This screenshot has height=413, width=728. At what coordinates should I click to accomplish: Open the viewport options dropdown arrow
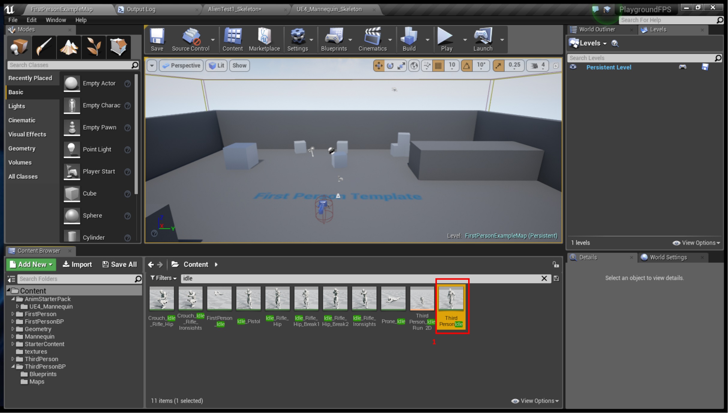coord(152,65)
